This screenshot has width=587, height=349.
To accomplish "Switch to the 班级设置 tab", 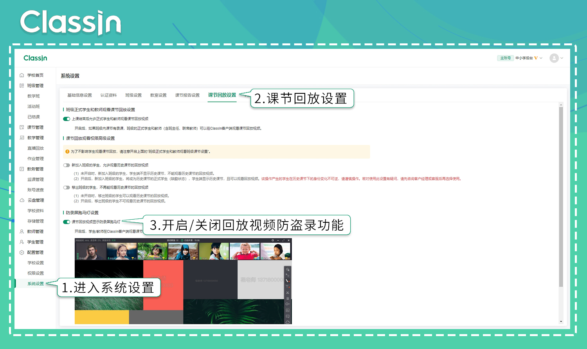I will pos(133,95).
